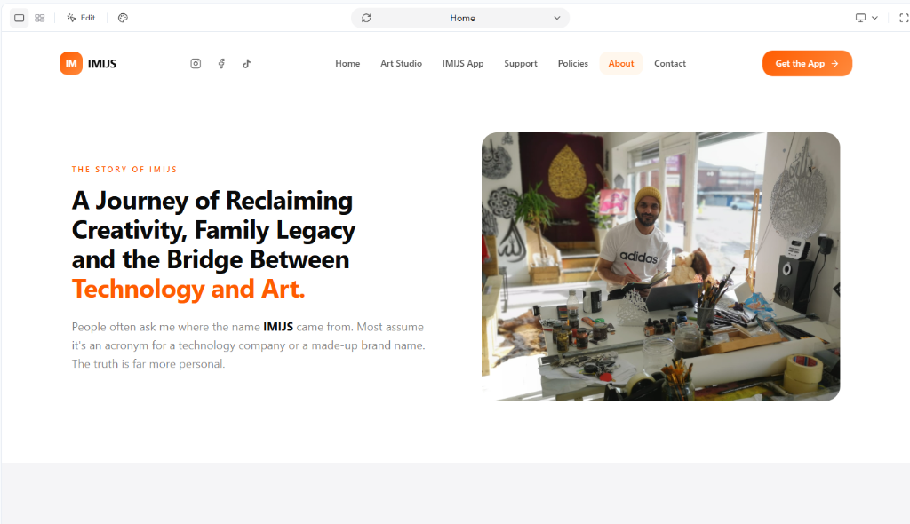Click the bold IMIJS word in the paragraph
Viewport: 910px width, 524px height.
tap(278, 327)
